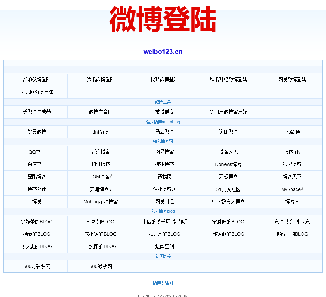Open 网易博客
This screenshot has width=326, height=297.
click(164, 152)
